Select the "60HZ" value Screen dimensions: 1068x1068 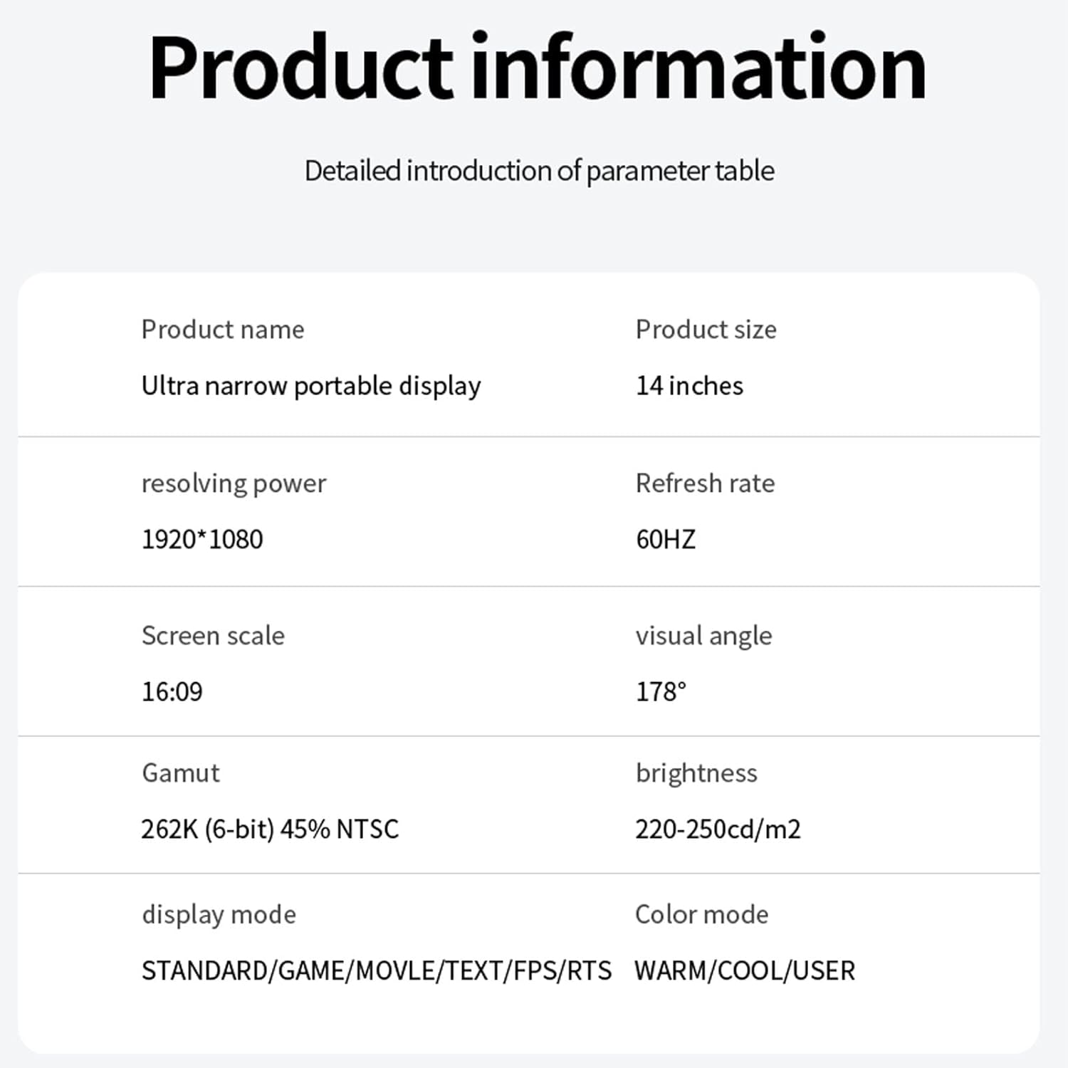[666, 540]
